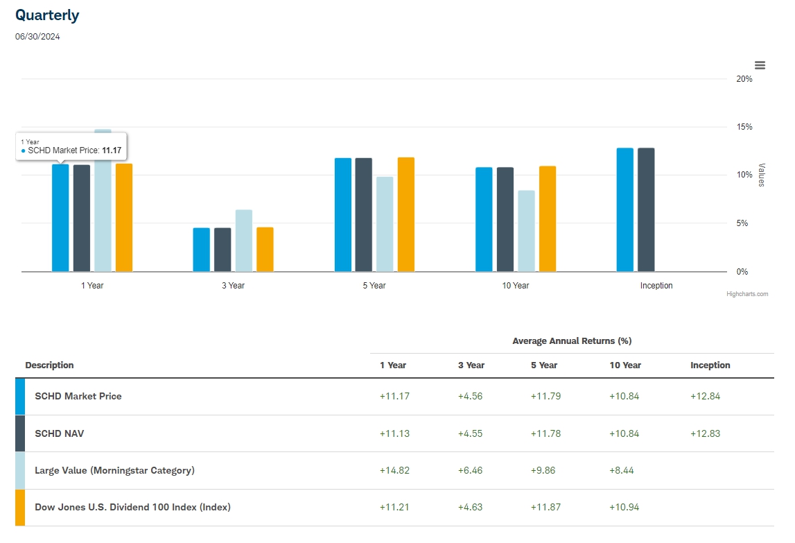Click the +4.56 market price value
Screen dimensions: 795x543
coord(470,397)
